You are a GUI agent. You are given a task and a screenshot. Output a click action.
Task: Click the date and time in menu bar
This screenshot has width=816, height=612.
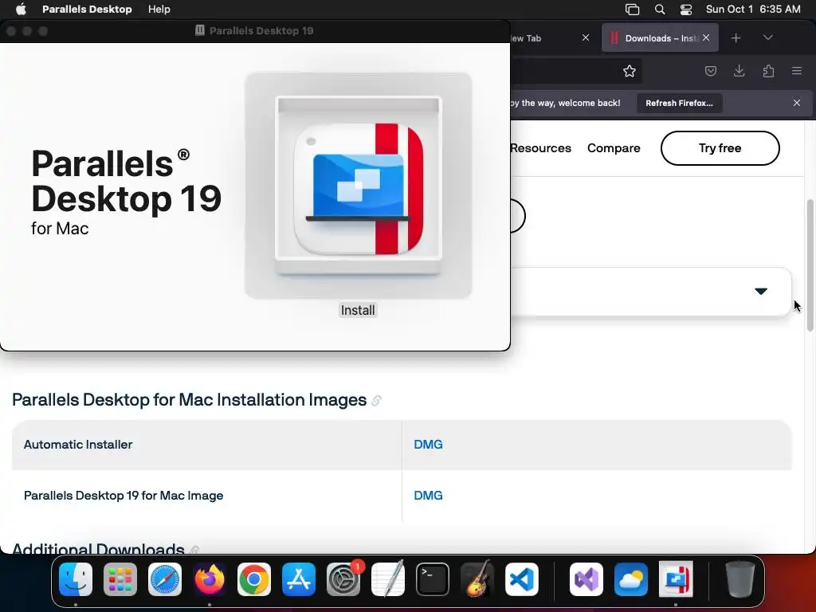753,9
